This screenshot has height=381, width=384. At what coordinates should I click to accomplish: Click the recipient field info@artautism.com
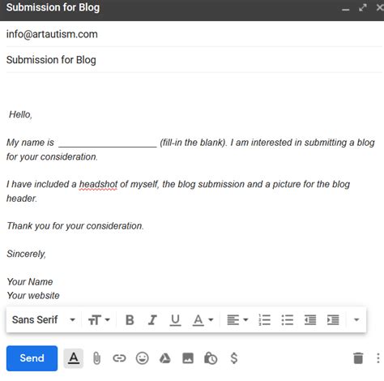194,34
